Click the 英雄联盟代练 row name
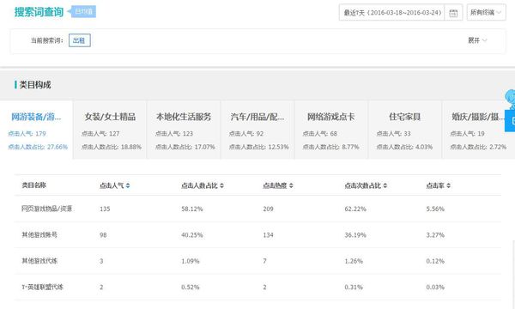The image size is (515, 309). (x=43, y=287)
